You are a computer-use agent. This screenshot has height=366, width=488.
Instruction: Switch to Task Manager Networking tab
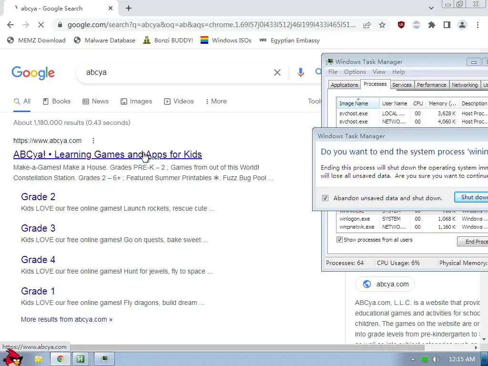coord(465,85)
